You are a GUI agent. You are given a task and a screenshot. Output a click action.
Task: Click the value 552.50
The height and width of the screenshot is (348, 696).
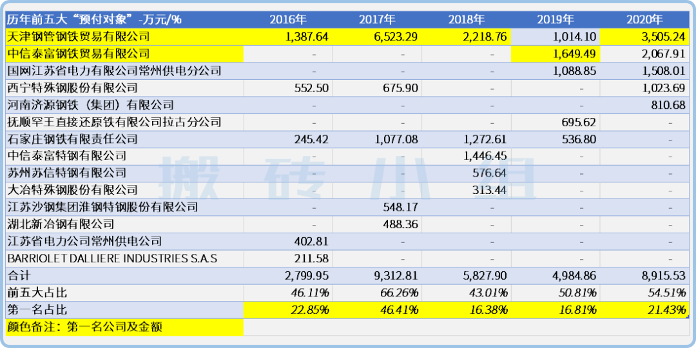pos(312,88)
